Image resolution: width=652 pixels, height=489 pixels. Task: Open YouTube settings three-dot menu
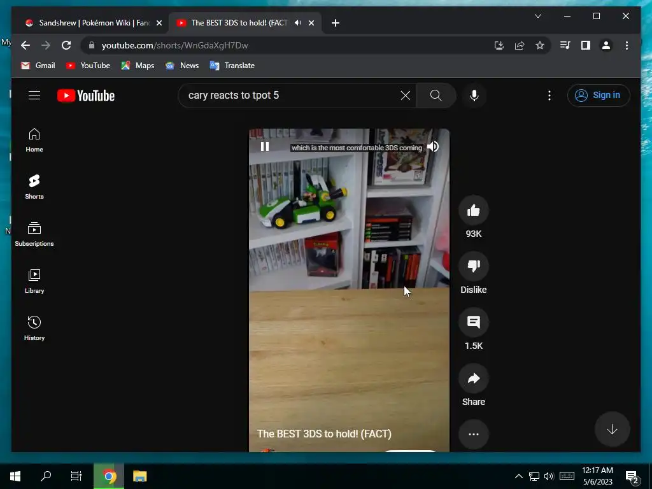(549, 96)
